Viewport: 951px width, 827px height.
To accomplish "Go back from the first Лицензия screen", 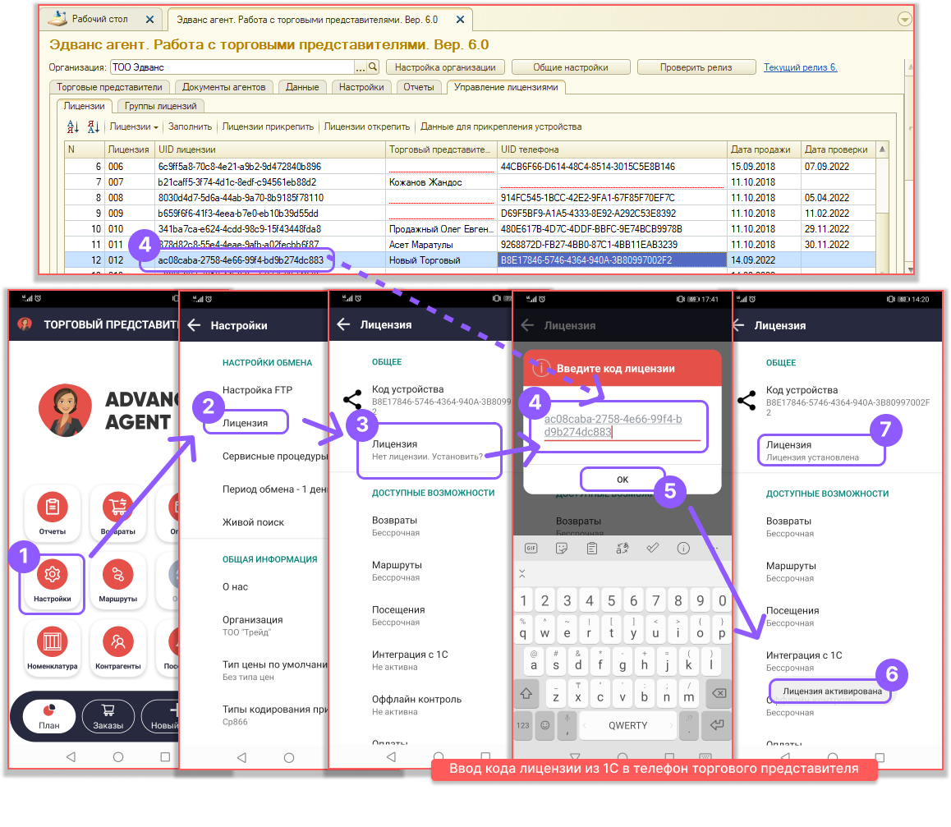I will coord(343,324).
